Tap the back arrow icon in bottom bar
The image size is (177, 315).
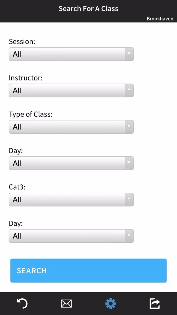click(22, 303)
